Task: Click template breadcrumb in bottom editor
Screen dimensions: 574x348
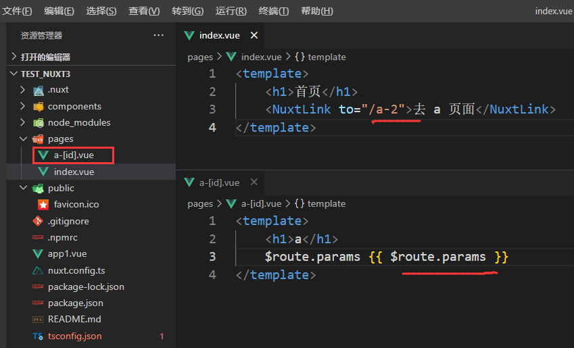Action: tap(327, 203)
